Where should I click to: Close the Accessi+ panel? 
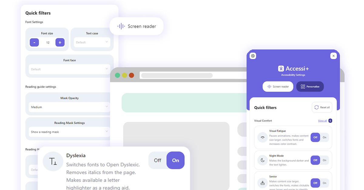point(333,56)
